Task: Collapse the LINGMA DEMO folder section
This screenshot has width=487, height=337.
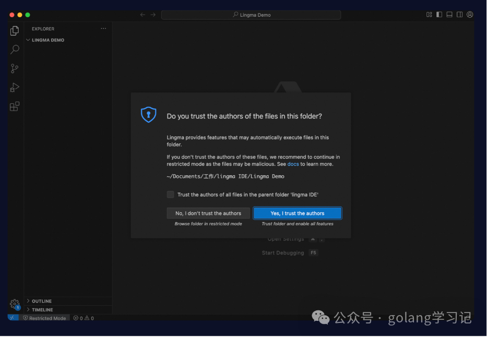Action: click(68, 40)
